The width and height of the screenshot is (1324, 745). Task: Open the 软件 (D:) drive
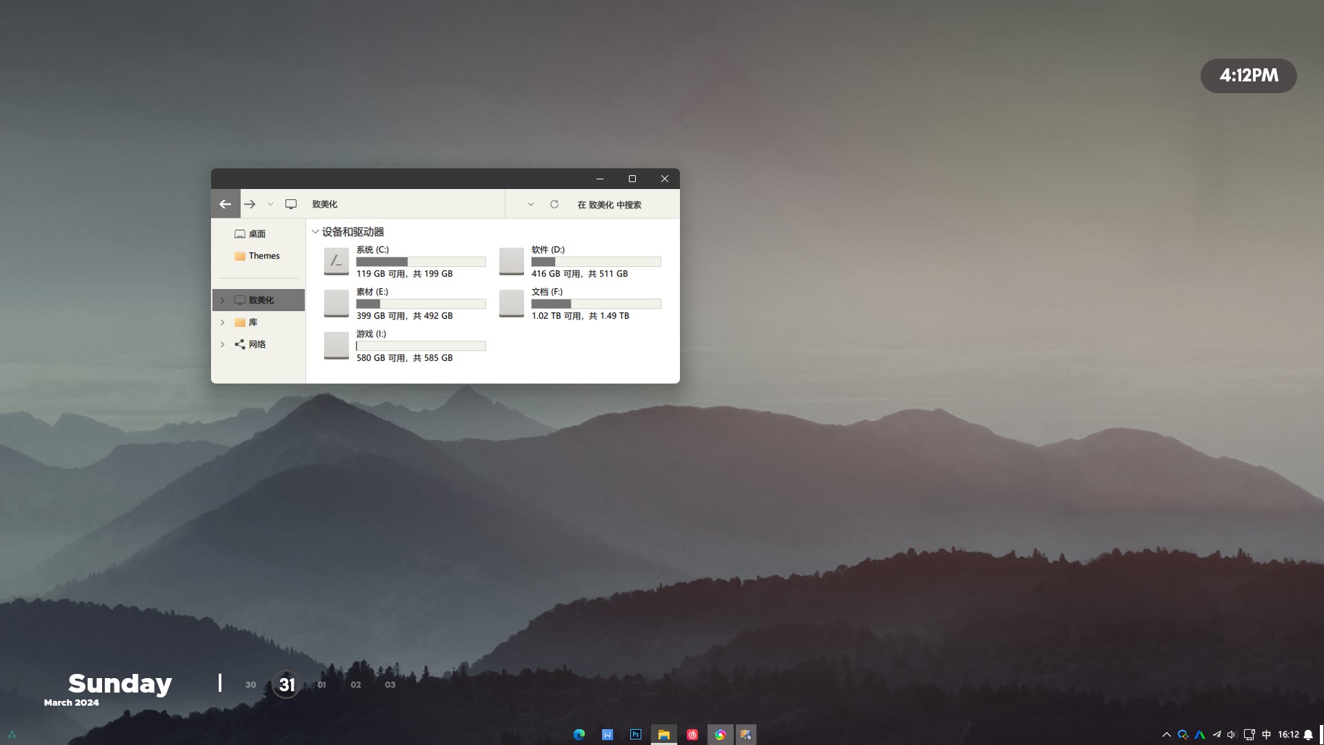pos(512,261)
